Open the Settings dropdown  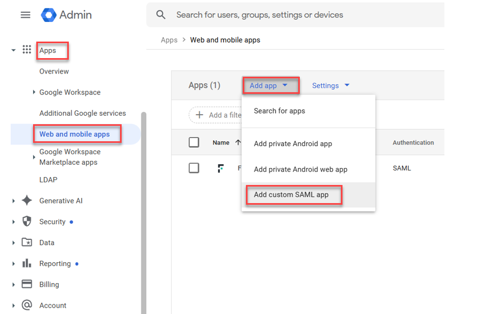(x=331, y=86)
